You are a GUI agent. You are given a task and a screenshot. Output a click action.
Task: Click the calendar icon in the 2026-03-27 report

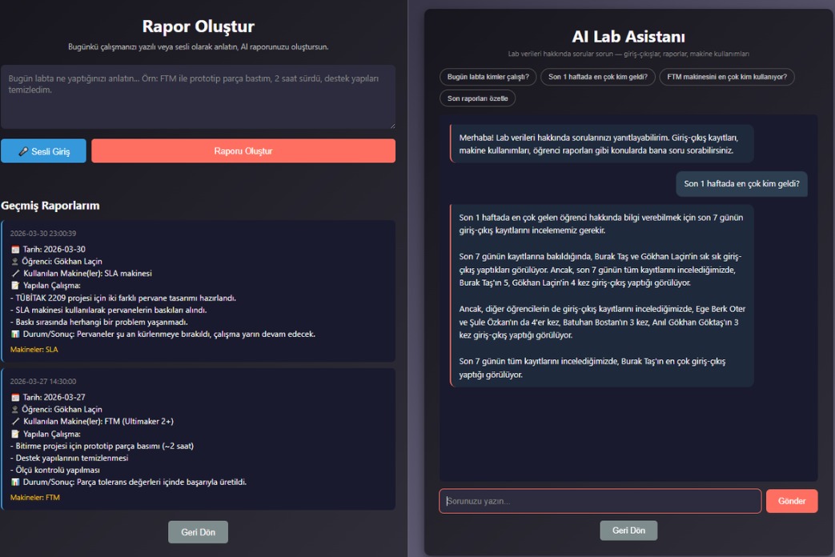tap(15, 398)
